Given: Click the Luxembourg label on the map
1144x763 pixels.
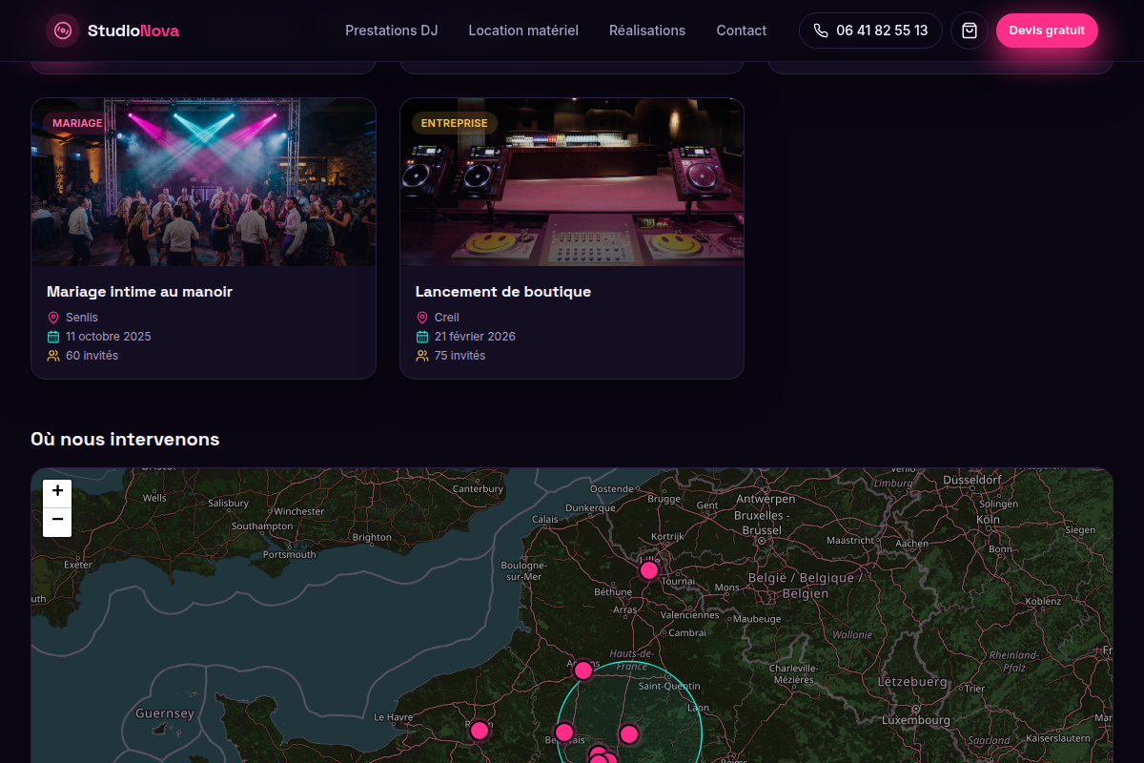Looking at the screenshot, I should pyautogui.click(x=916, y=720).
